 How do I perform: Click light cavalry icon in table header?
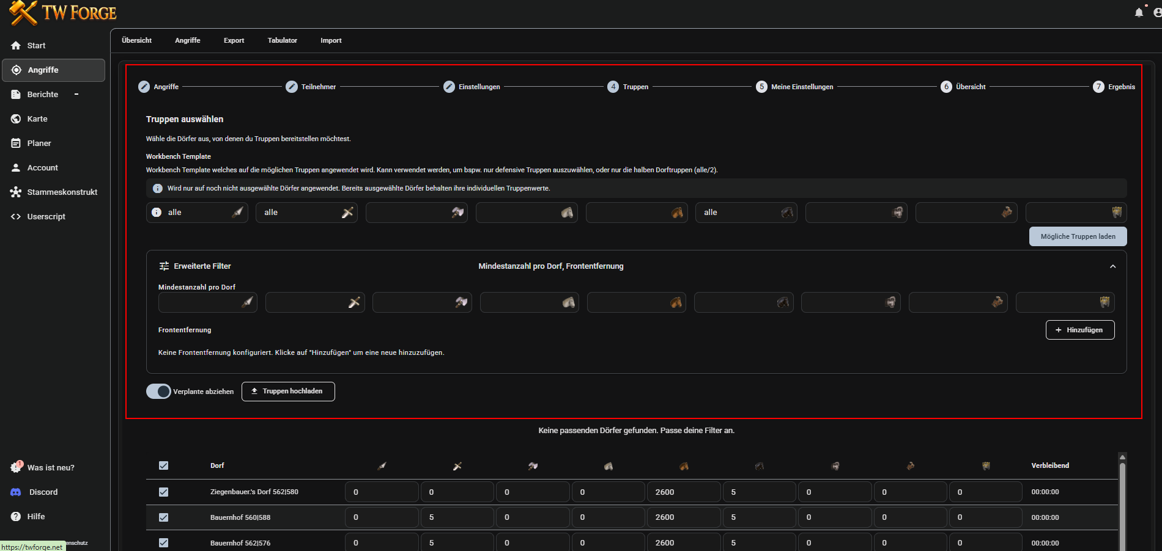coord(684,466)
